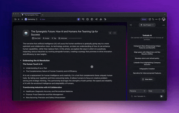
Task: Choose Develop return and refund policy prompt
Action: click(x=147, y=58)
